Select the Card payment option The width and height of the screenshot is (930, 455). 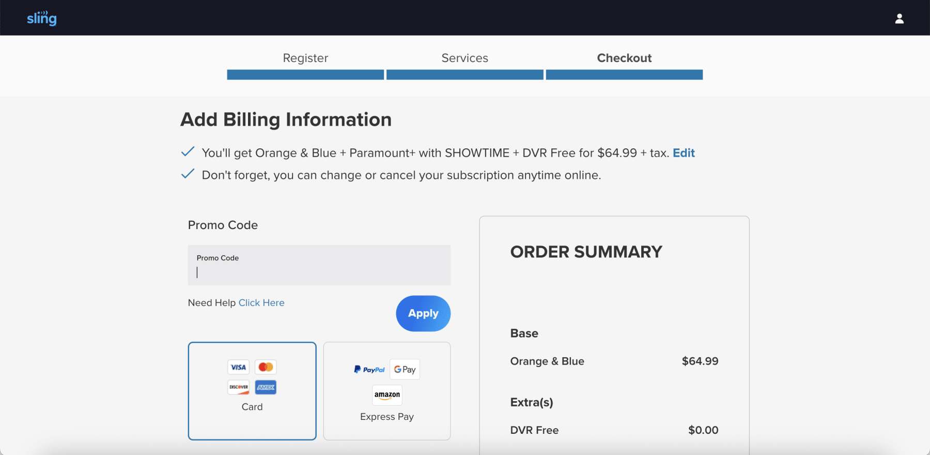[252, 391]
